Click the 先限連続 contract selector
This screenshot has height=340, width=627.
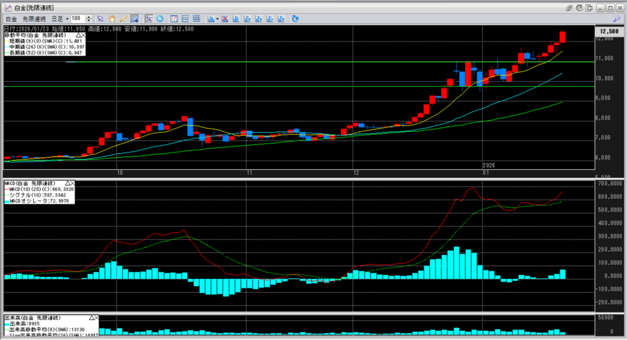(33, 19)
